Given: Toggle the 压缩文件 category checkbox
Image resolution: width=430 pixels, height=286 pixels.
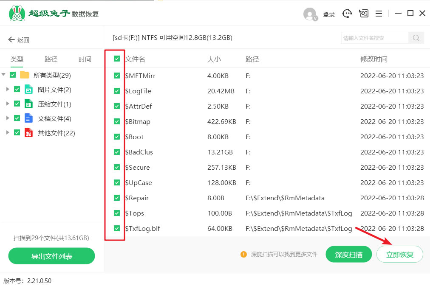Looking at the screenshot, I should click(x=17, y=104).
